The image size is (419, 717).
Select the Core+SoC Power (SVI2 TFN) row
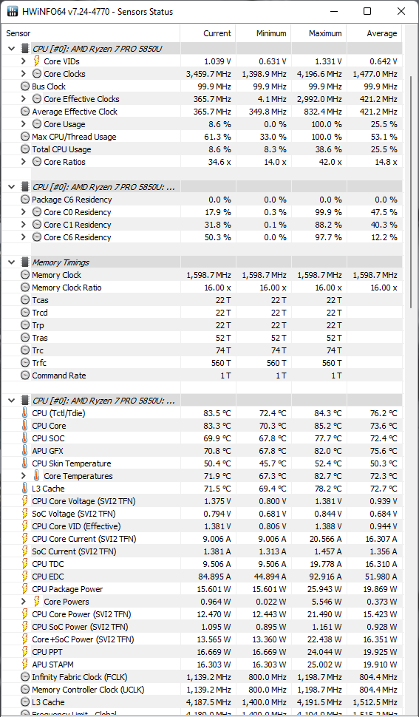click(202, 639)
